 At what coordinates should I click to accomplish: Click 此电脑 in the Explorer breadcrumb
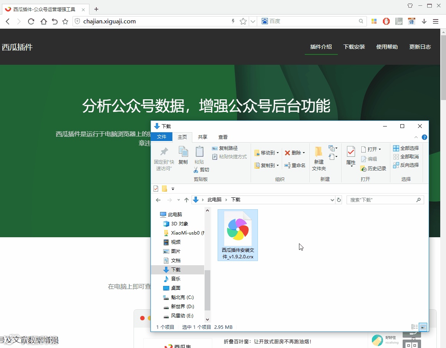215,200
